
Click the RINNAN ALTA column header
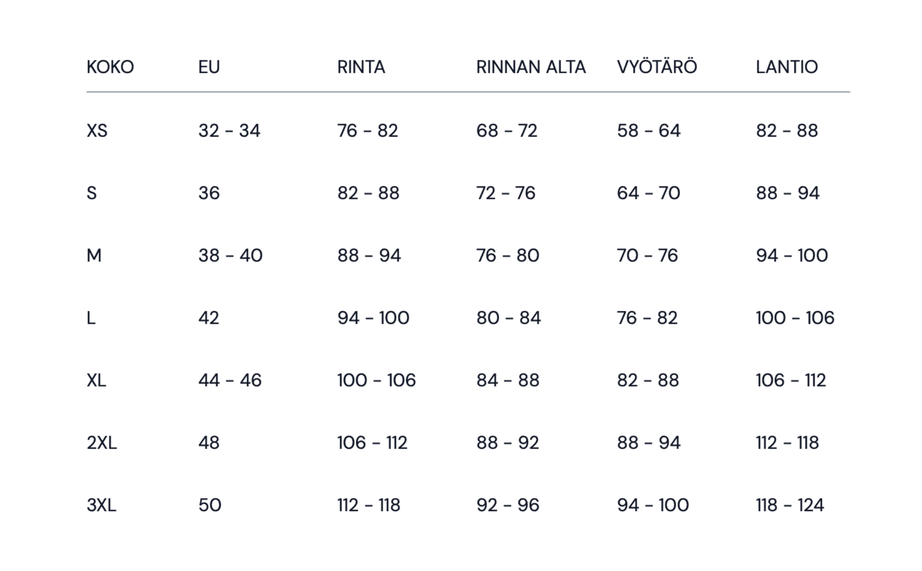tap(531, 67)
